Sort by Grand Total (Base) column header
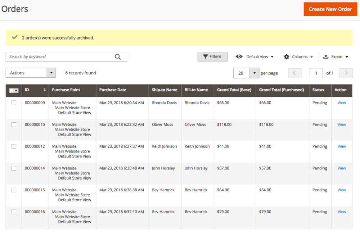360x232 pixels. (x=234, y=90)
